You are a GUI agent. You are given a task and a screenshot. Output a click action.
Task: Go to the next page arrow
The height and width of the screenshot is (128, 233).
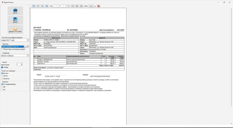point(43,6)
